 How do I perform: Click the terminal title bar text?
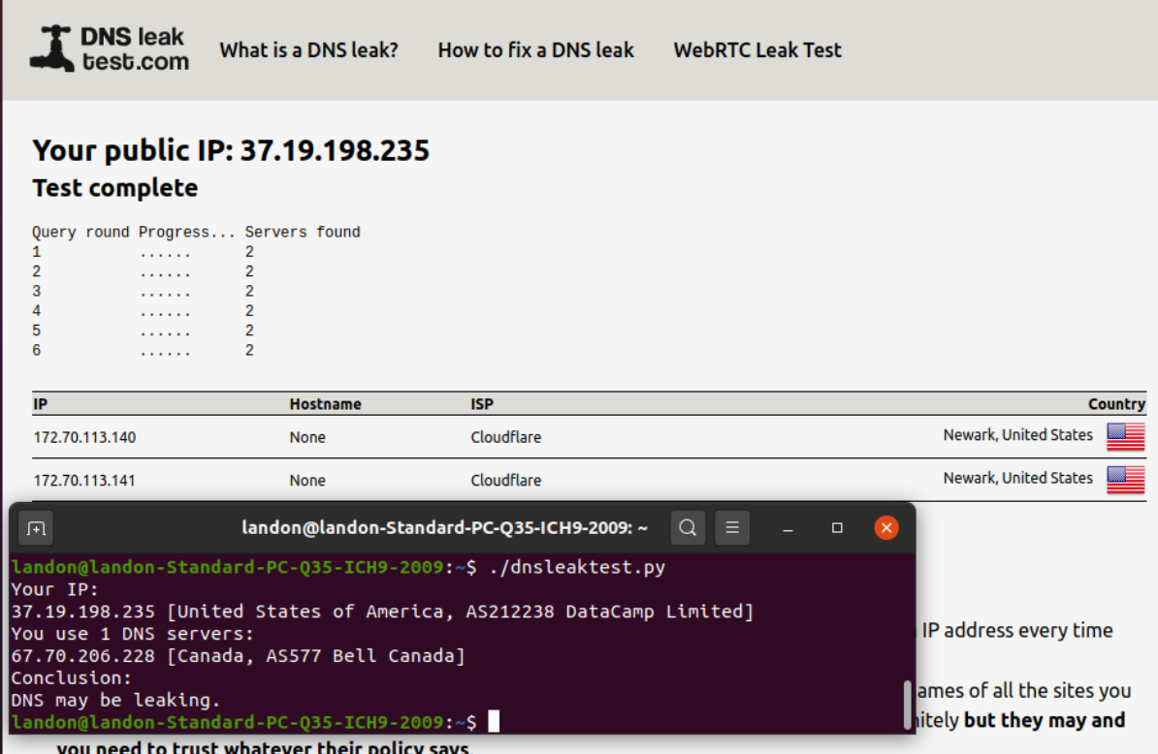click(x=444, y=528)
